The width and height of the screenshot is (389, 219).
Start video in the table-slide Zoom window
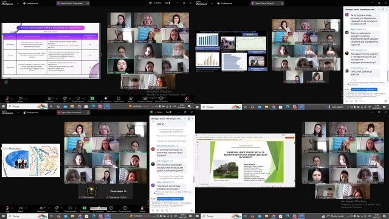[20, 99]
